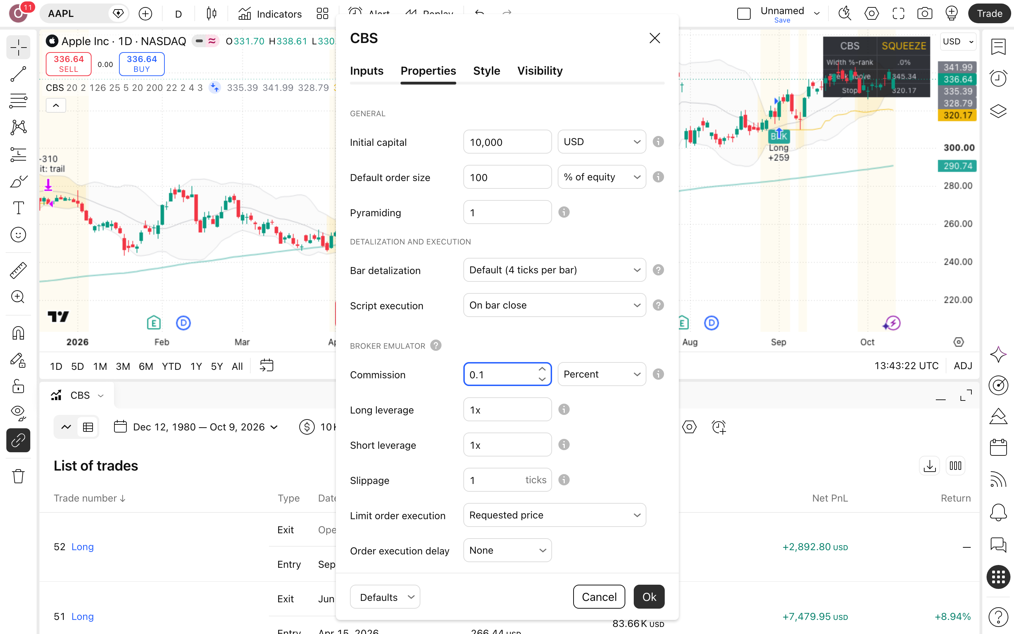The image size is (1014, 634).
Task: Toggle hide all drawings eye icon
Action: [18, 414]
